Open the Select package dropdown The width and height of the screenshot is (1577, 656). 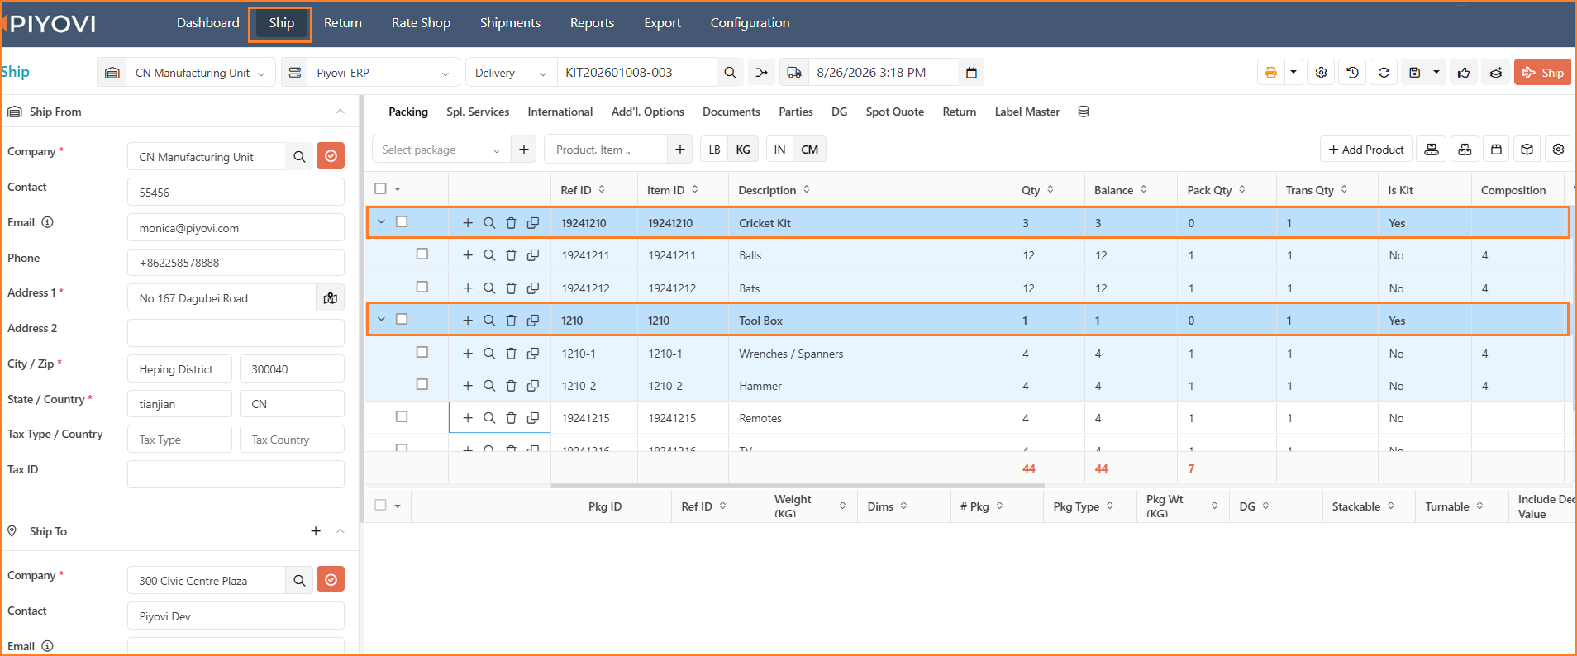click(441, 150)
